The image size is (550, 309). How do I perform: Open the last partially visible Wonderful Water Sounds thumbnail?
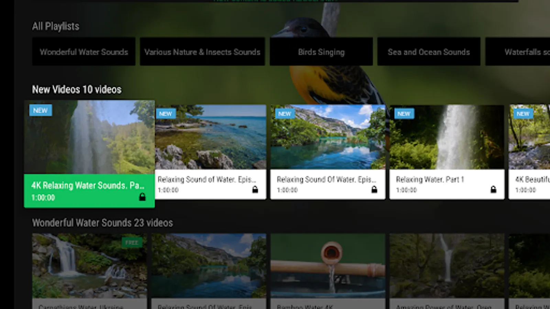coord(529,266)
